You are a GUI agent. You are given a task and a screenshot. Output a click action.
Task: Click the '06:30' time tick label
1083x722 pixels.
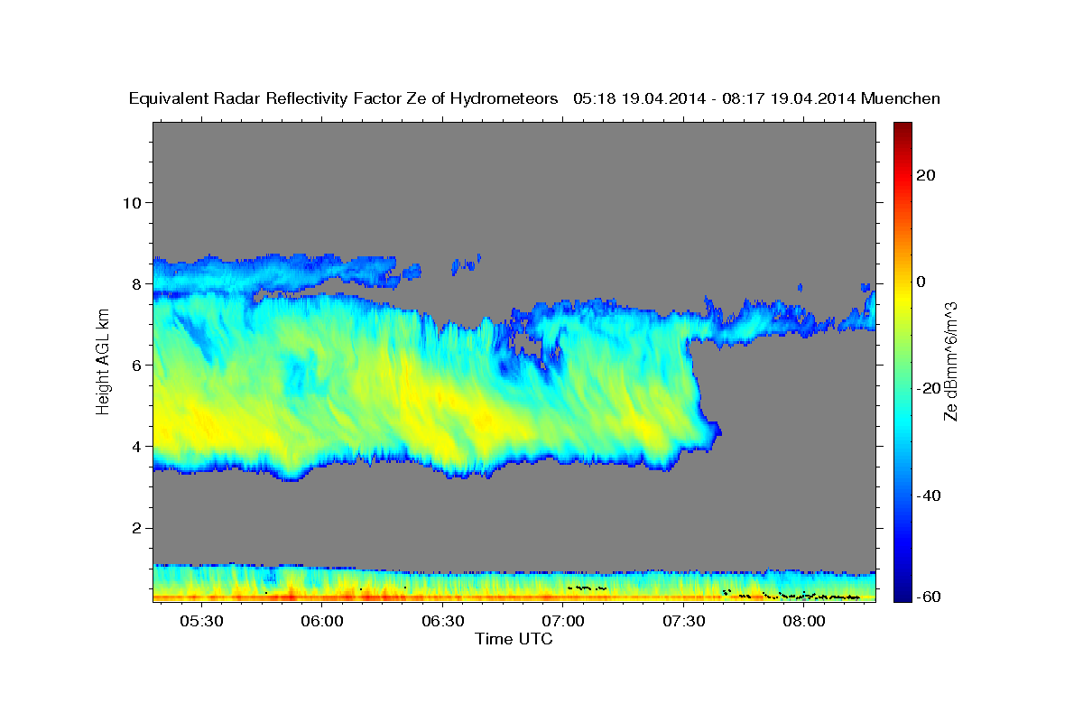[x=442, y=622]
